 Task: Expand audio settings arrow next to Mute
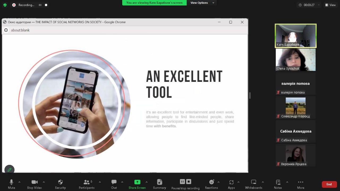pos(19,182)
